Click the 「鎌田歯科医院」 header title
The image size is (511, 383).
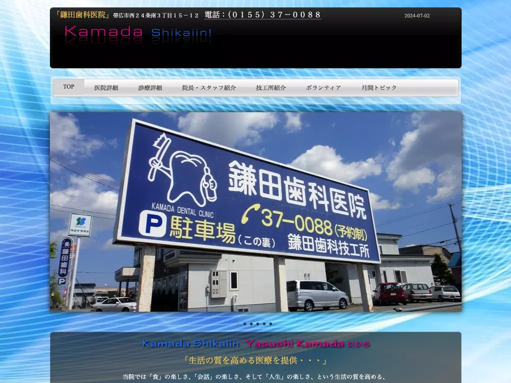tap(82, 14)
